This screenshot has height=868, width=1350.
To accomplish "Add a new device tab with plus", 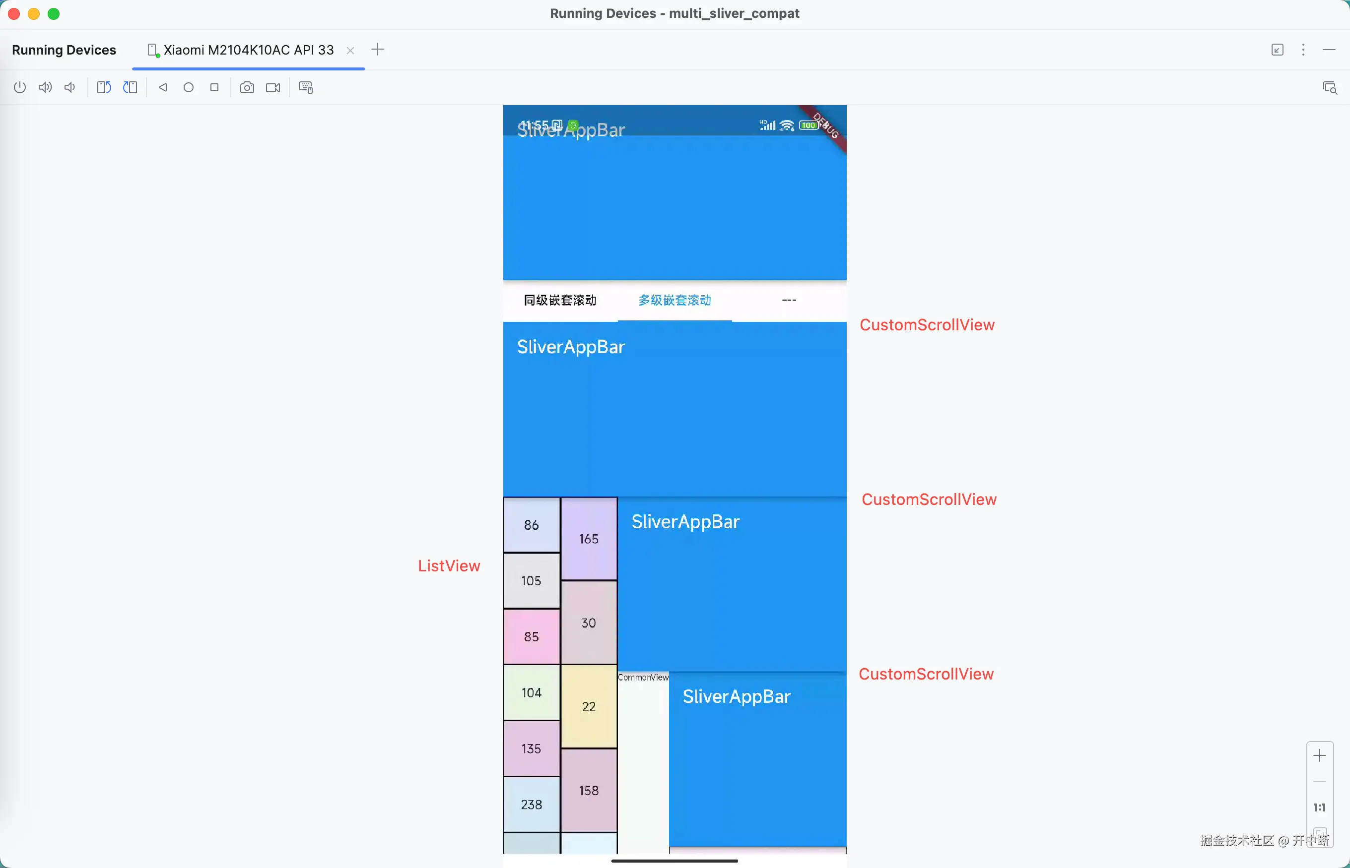I will click(x=378, y=50).
